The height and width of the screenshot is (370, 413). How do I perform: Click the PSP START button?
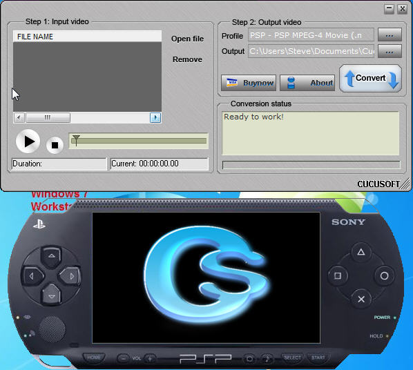click(x=318, y=358)
